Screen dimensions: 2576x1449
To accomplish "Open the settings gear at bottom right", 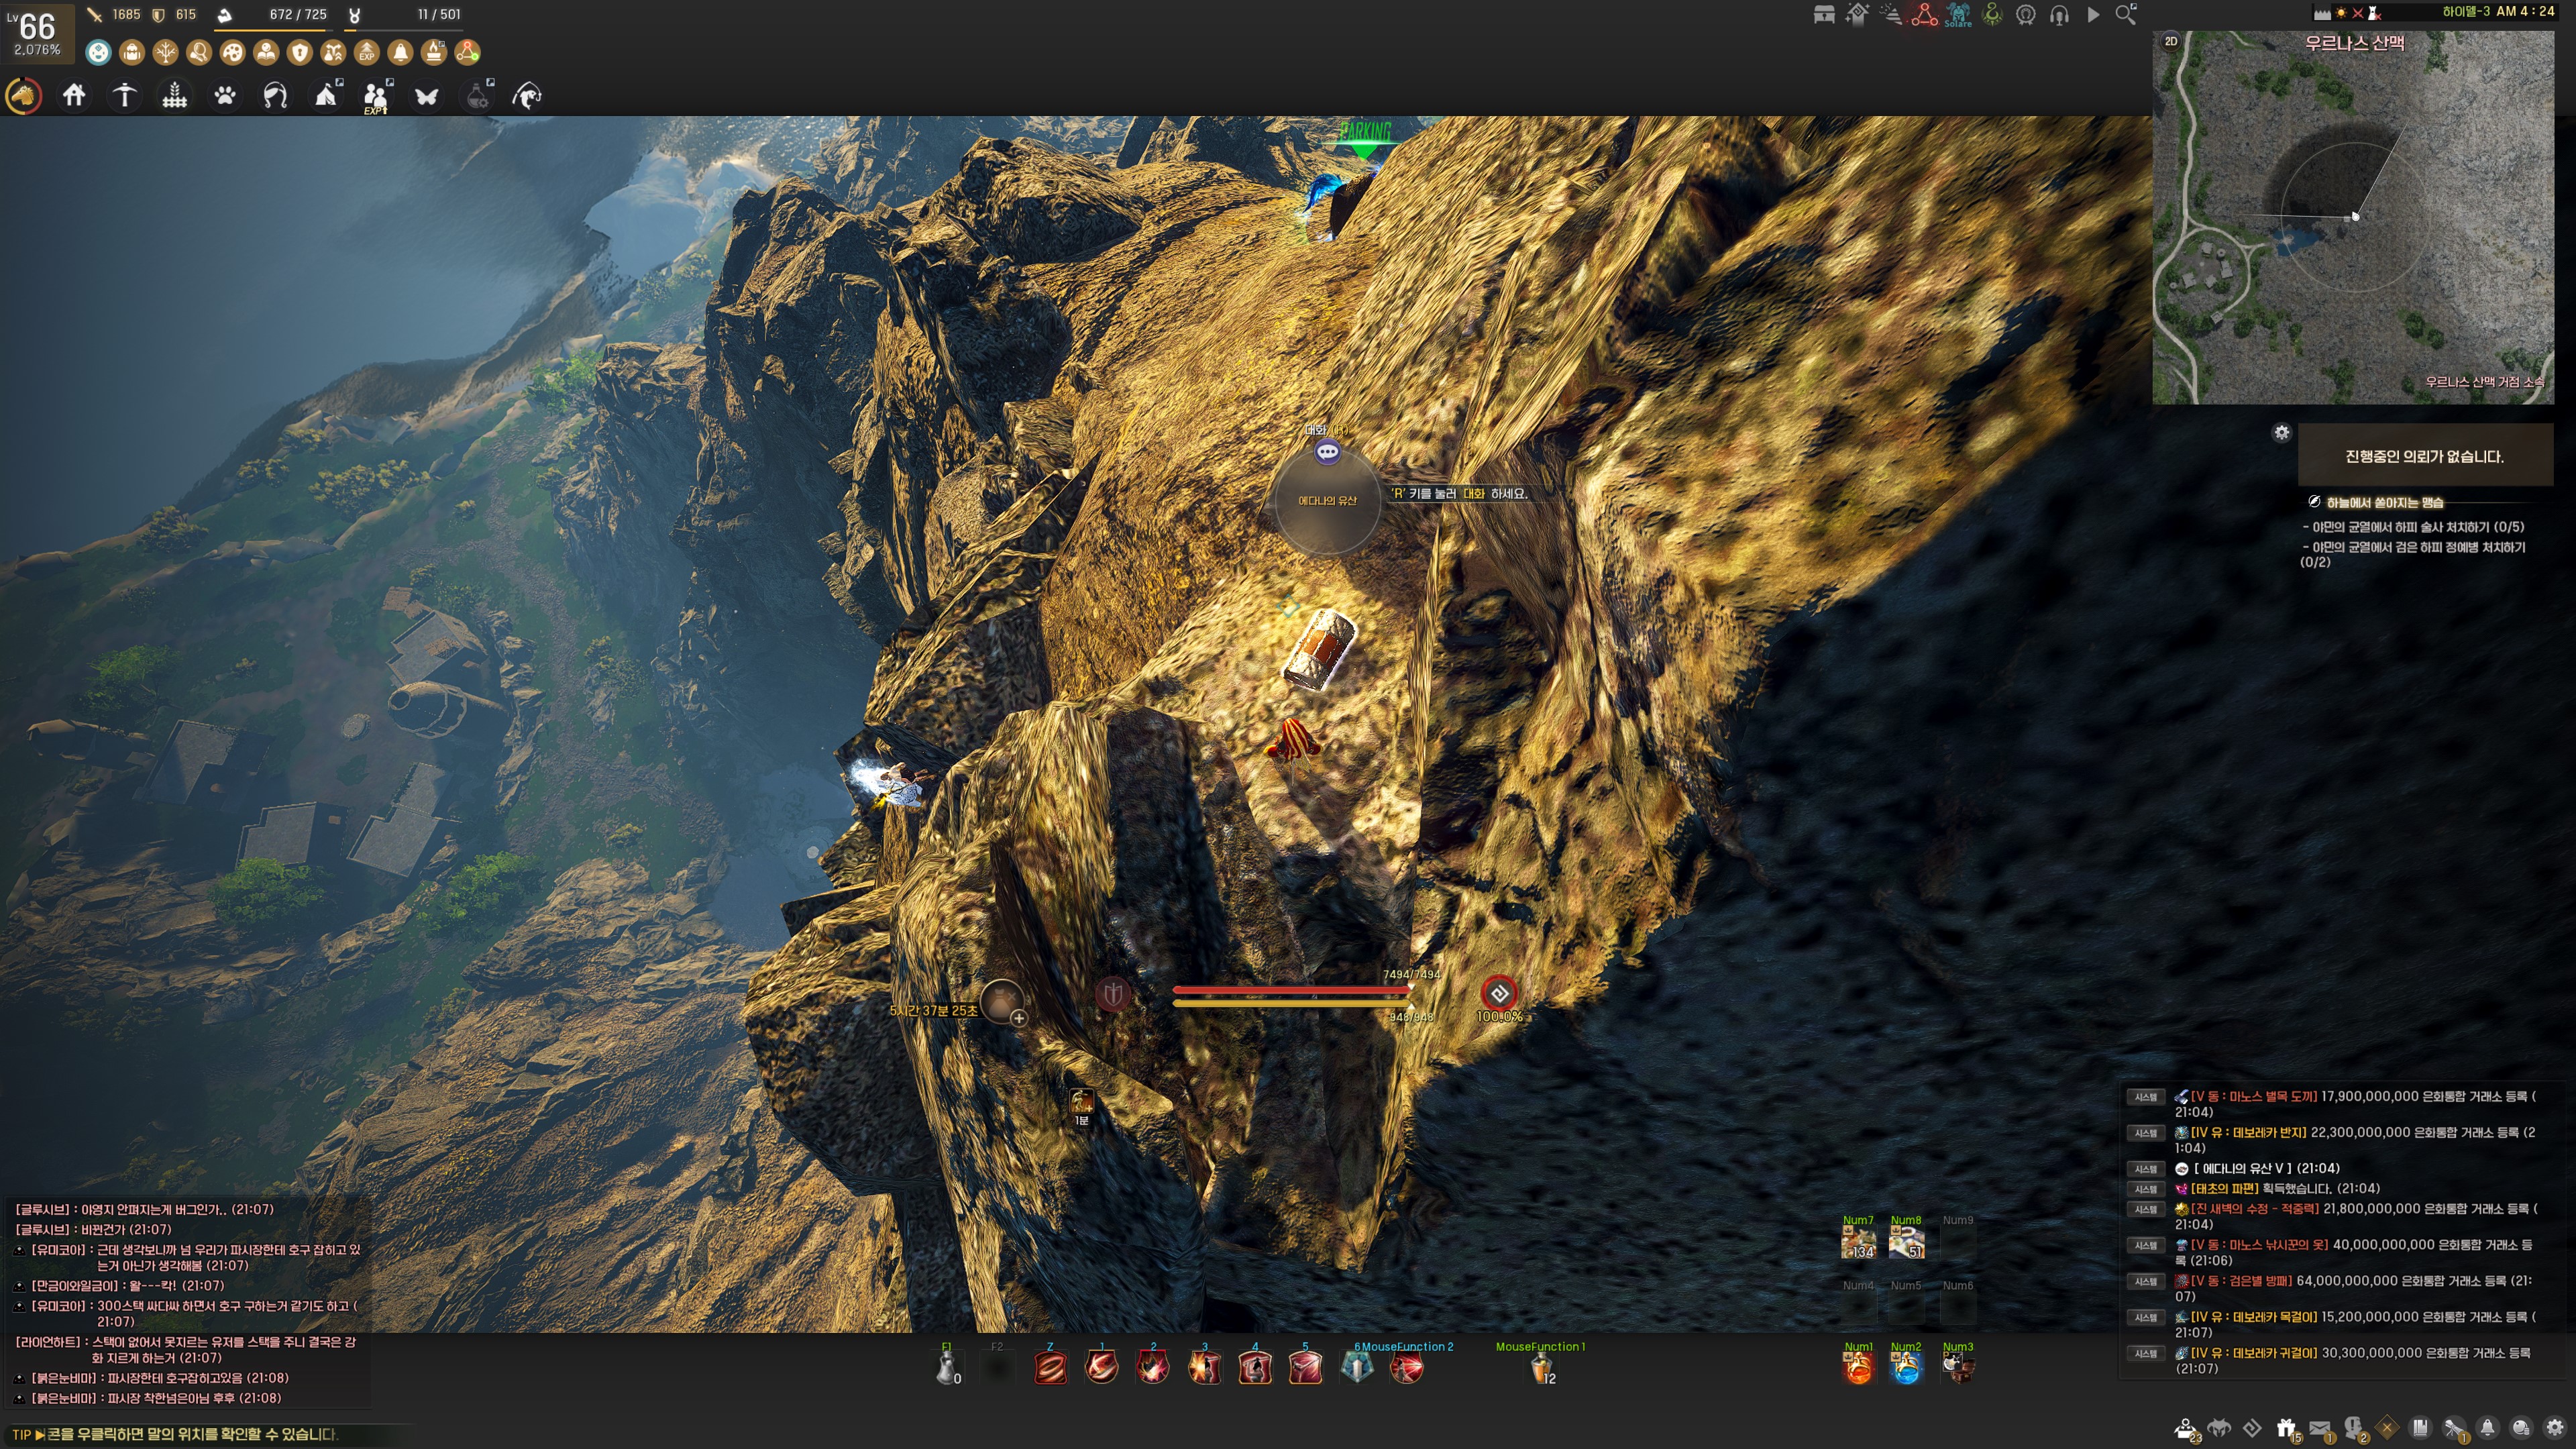I will pyautogui.click(x=2555, y=1428).
